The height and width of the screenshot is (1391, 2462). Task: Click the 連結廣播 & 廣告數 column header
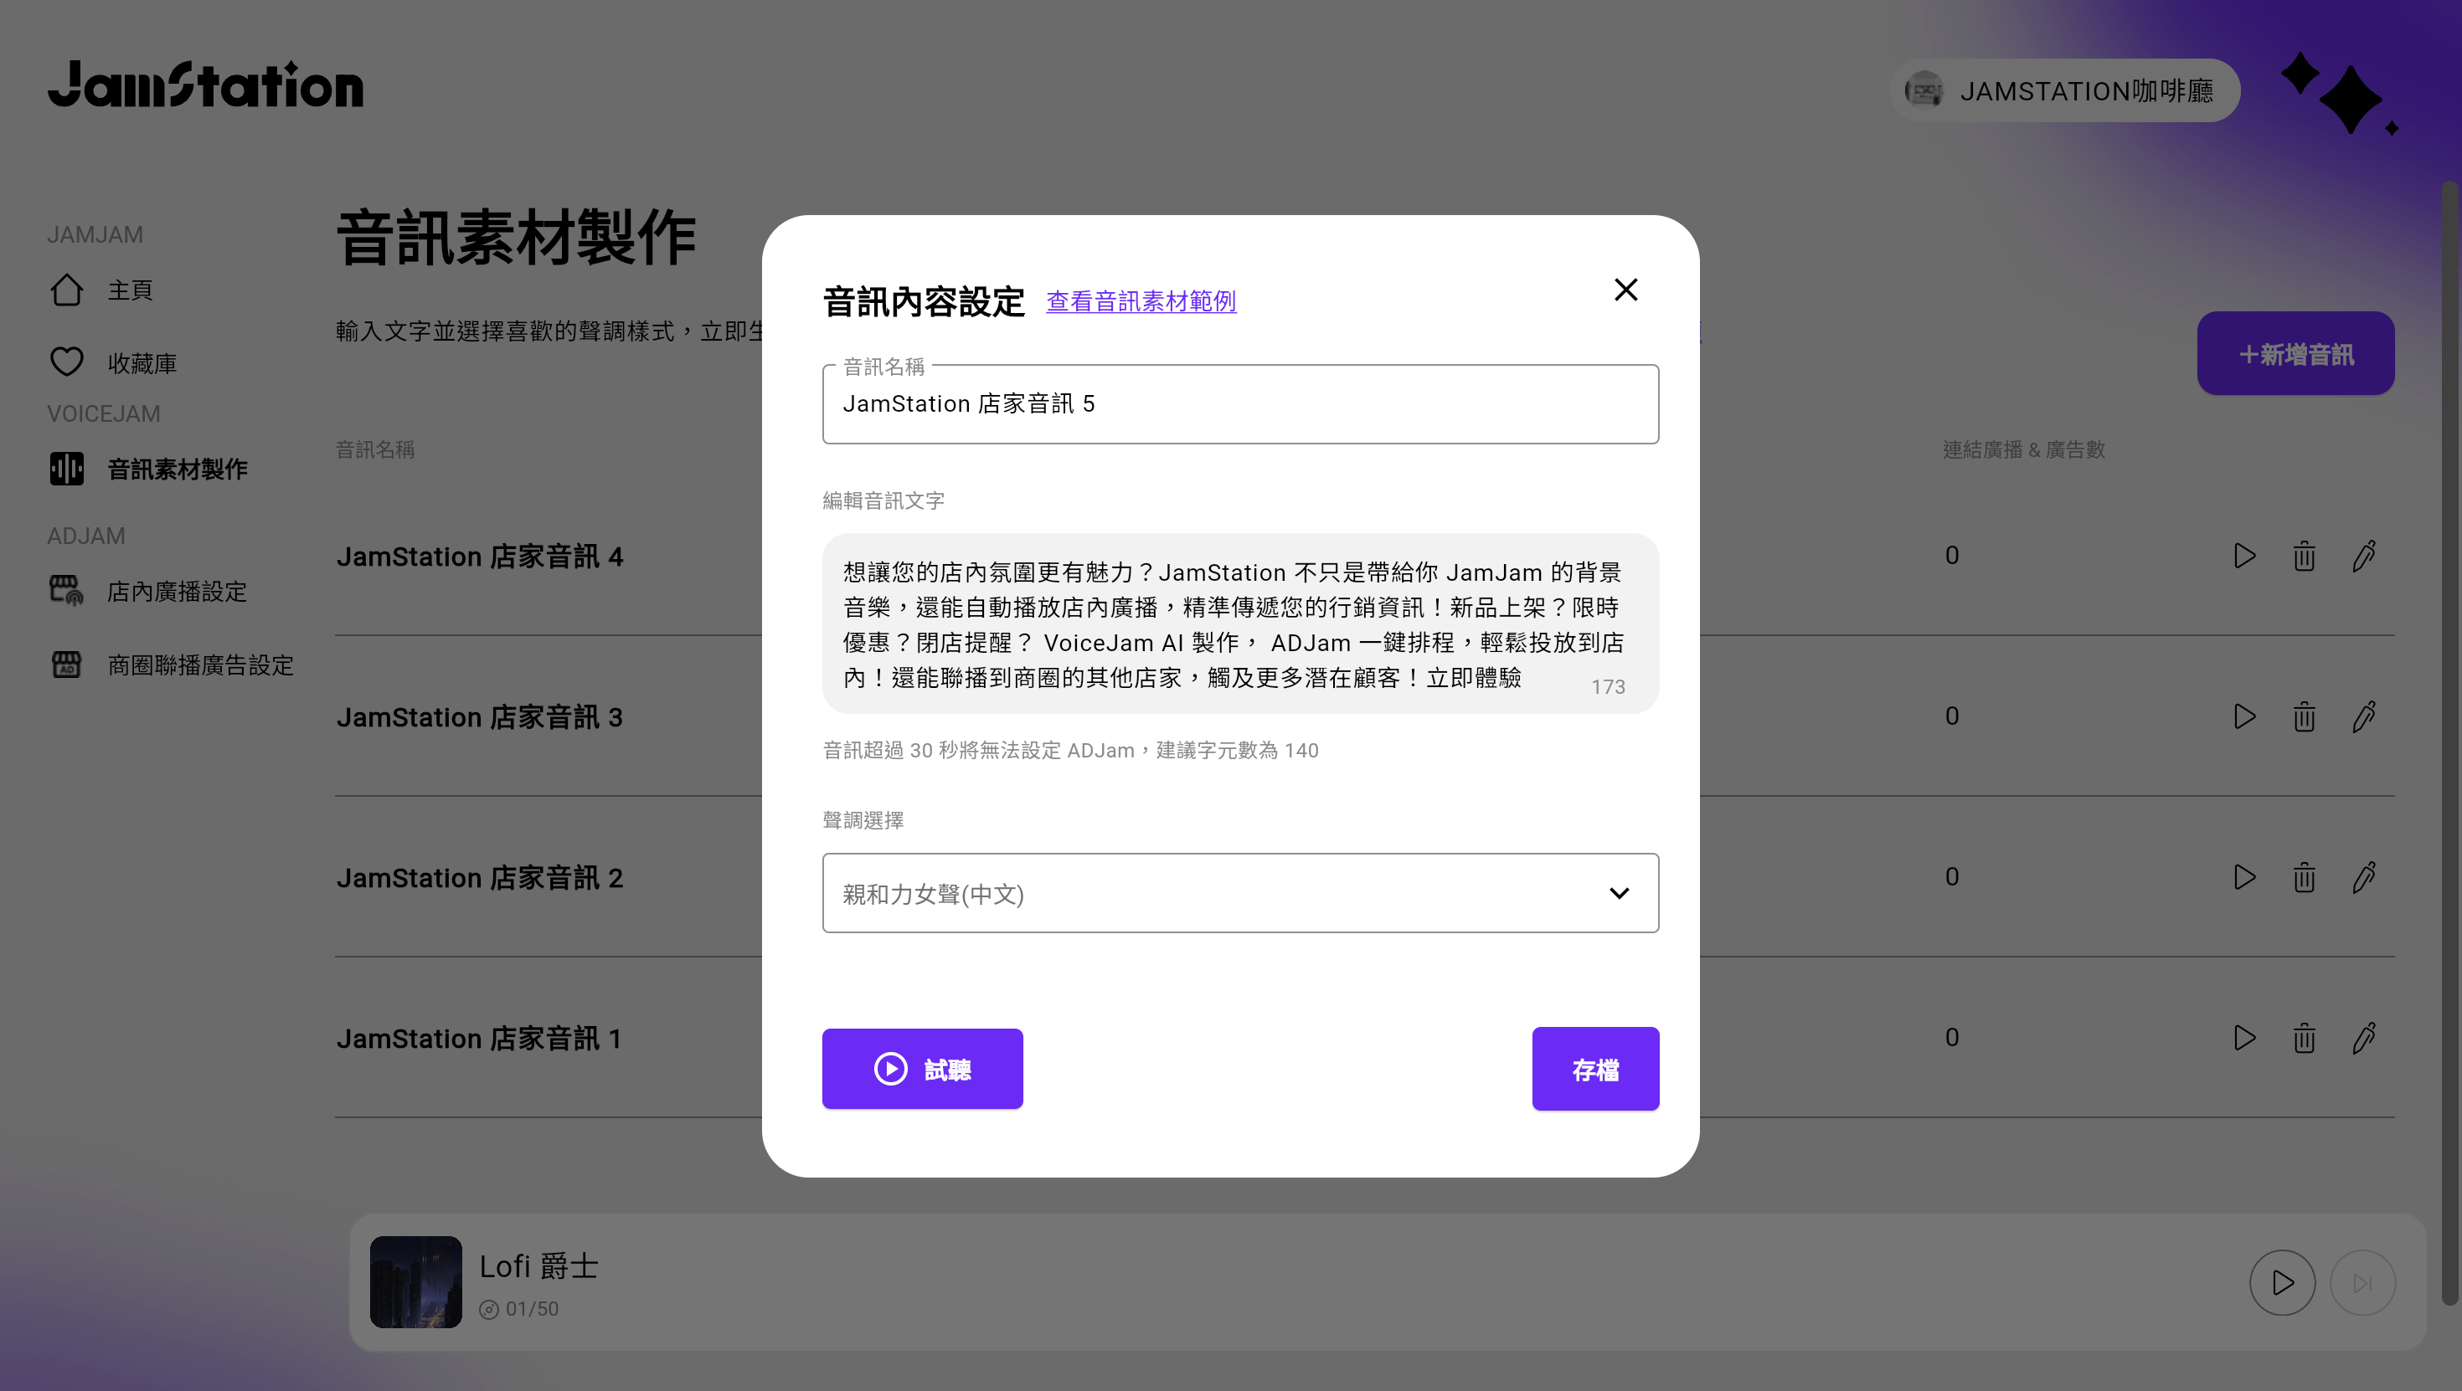click(2024, 450)
